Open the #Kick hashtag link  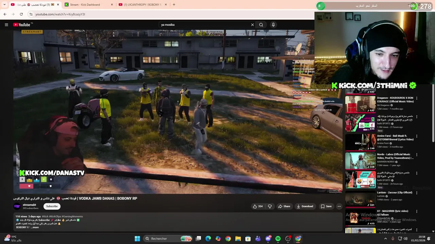pos(45,216)
